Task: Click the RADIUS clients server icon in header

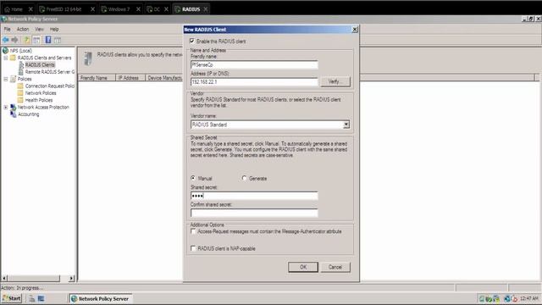Action: [88, 58]
